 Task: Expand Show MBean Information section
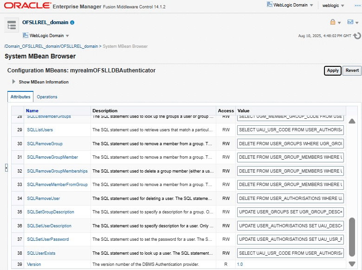14,82
